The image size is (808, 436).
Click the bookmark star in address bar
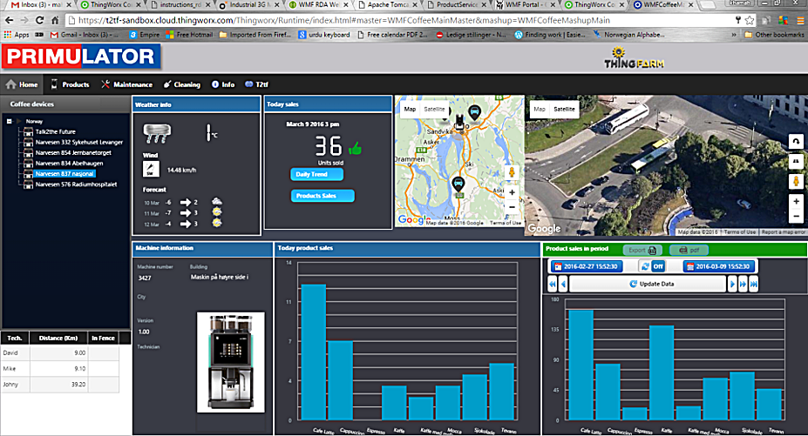click(750, 21)
